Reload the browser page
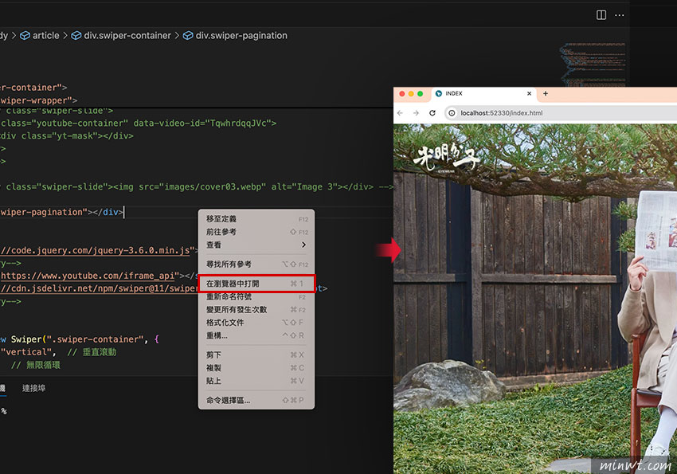 tap(432, 113)
